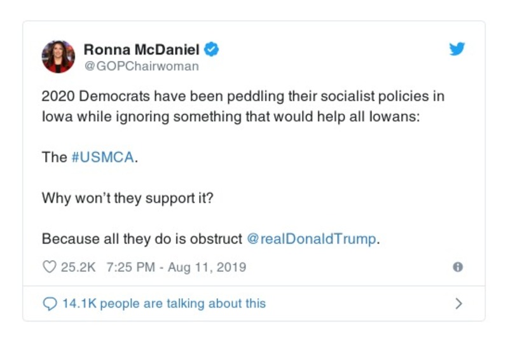
Task: Click the "Why won't they support it?" line
Action: [128, 198]
